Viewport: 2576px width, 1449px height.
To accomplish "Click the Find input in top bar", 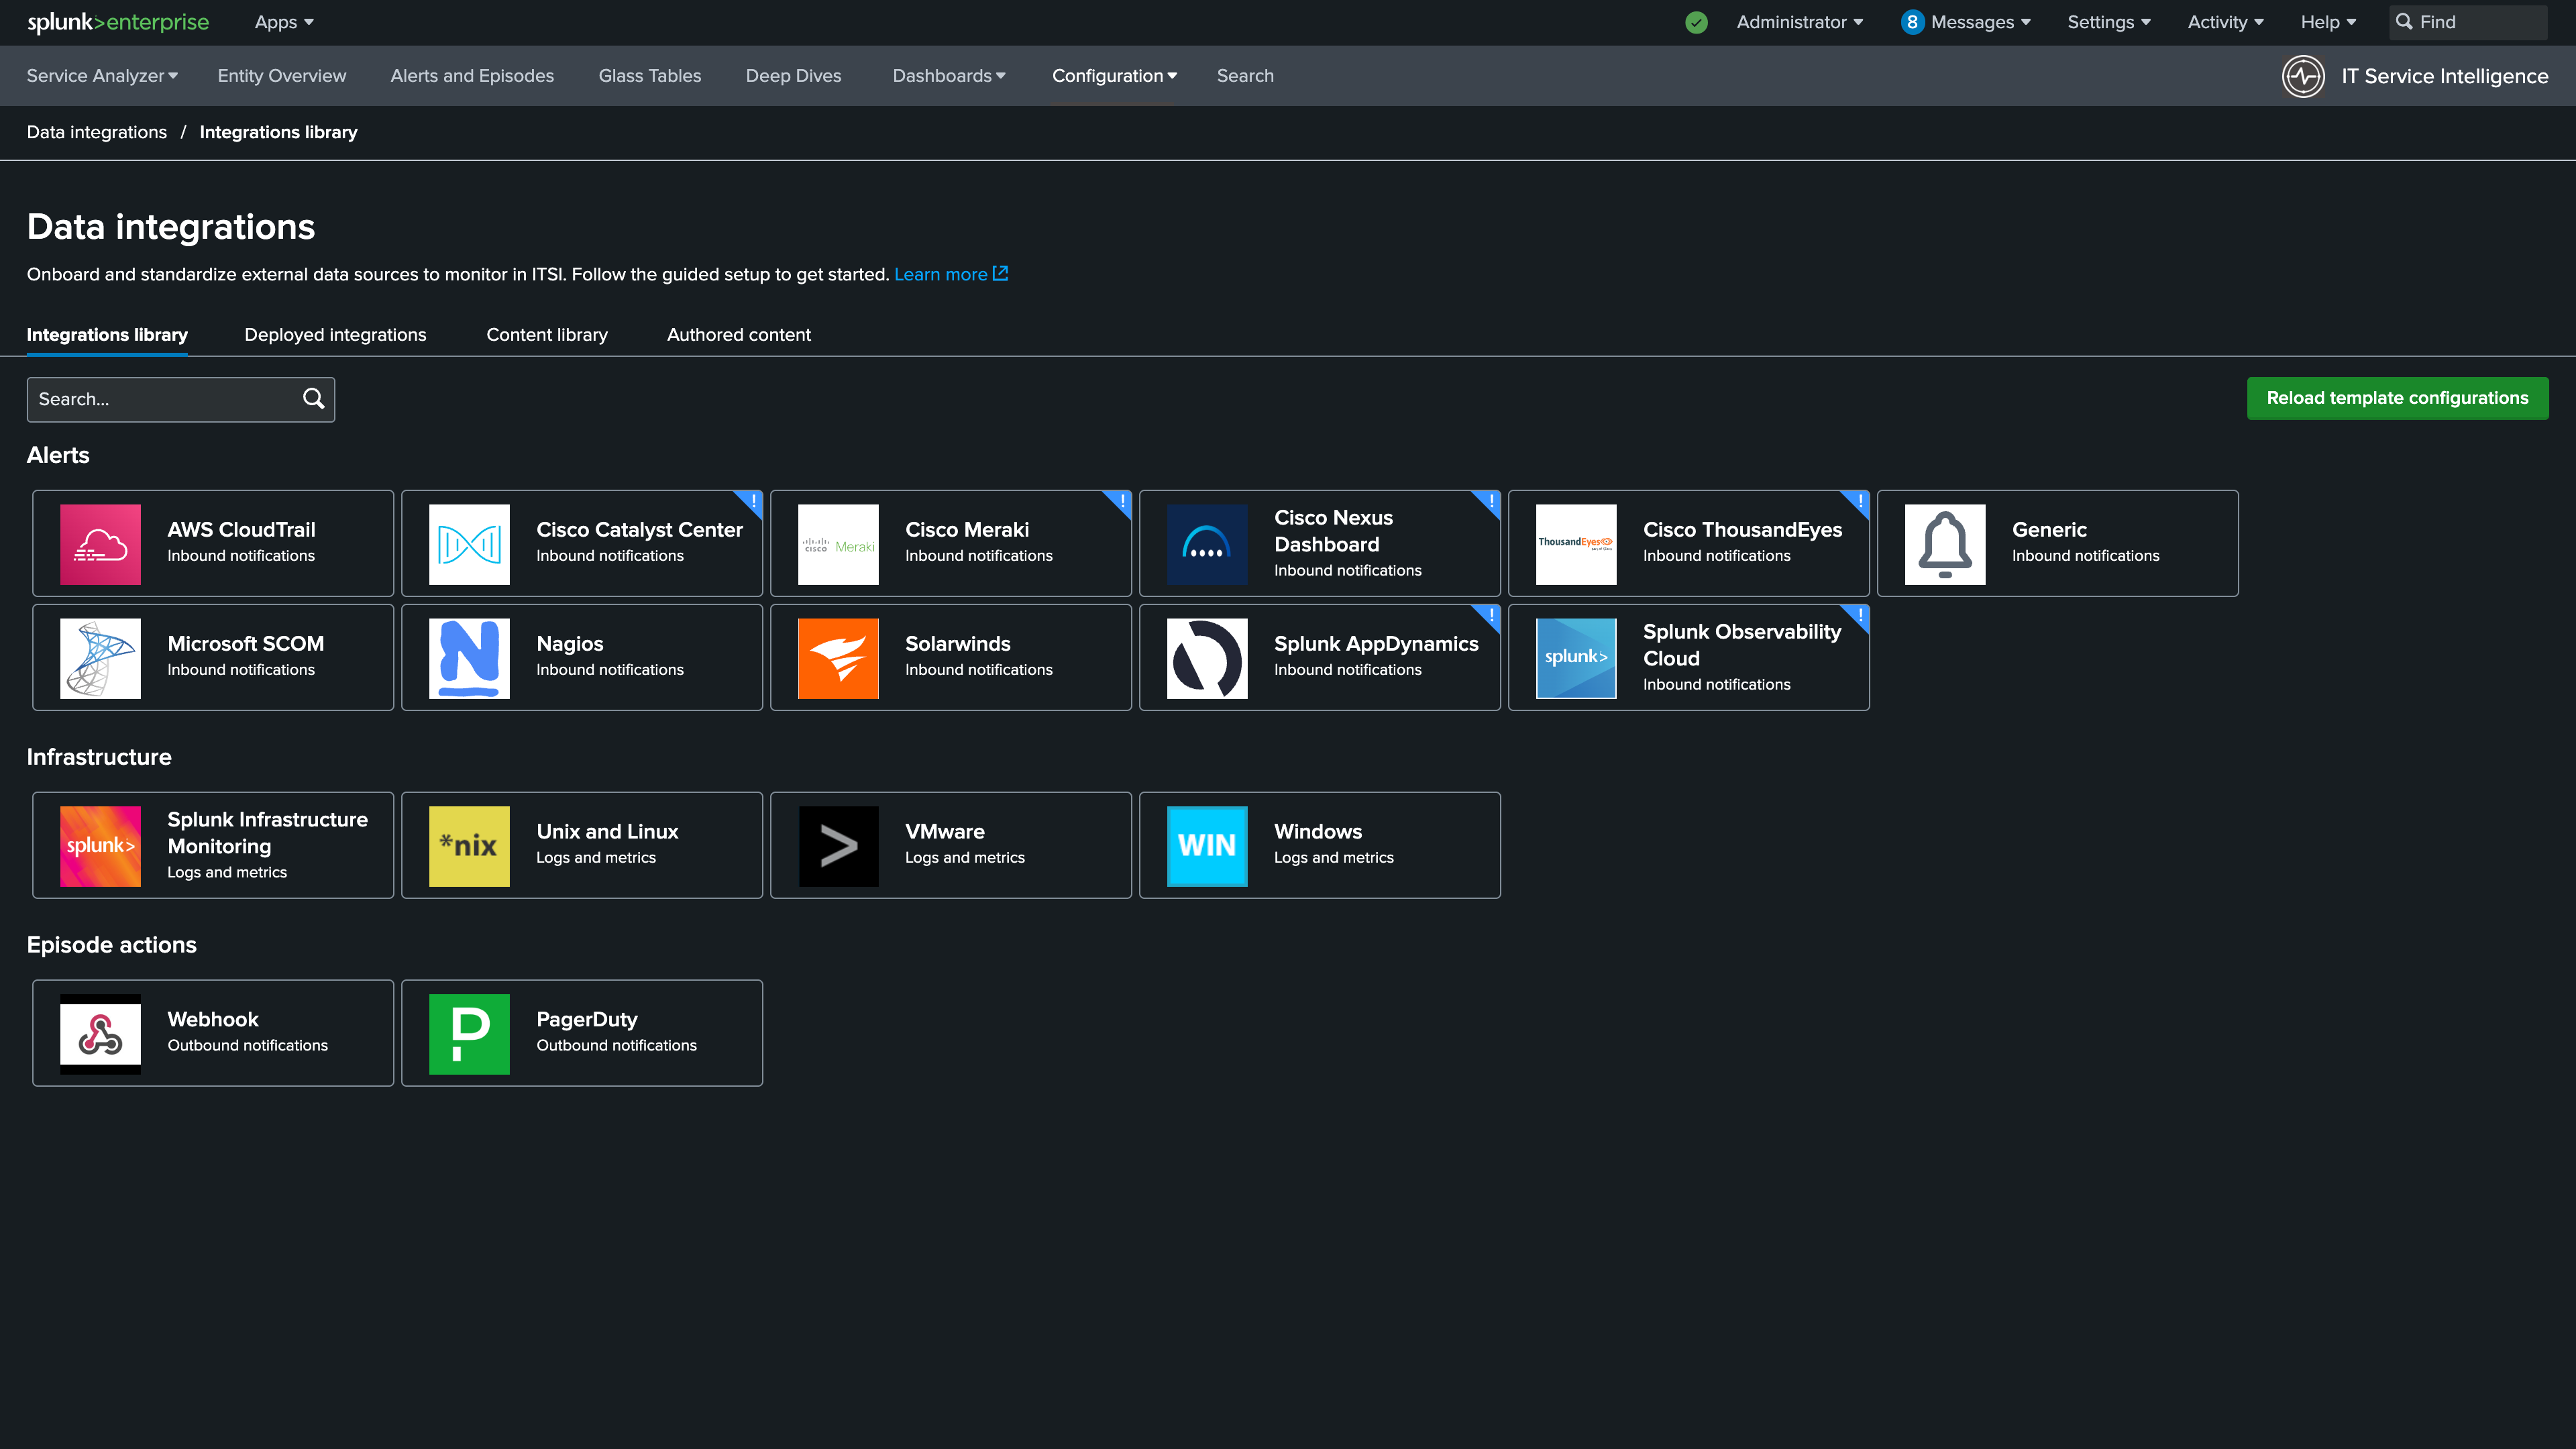I will [2468, 22].
